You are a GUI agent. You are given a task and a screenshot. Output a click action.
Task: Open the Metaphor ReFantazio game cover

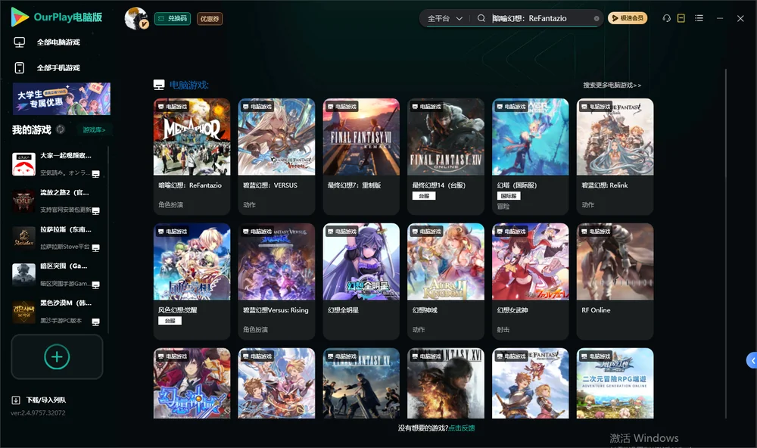[x=192, y=137]
